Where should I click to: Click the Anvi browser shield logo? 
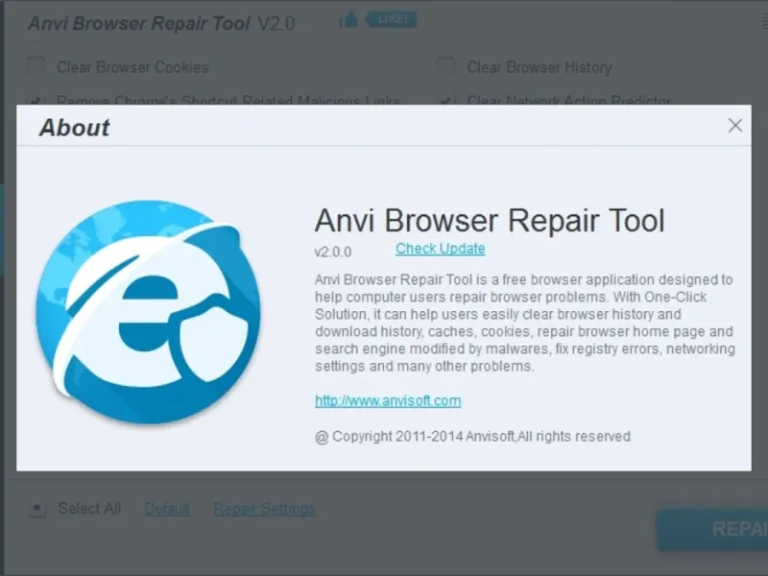[148, 312]
